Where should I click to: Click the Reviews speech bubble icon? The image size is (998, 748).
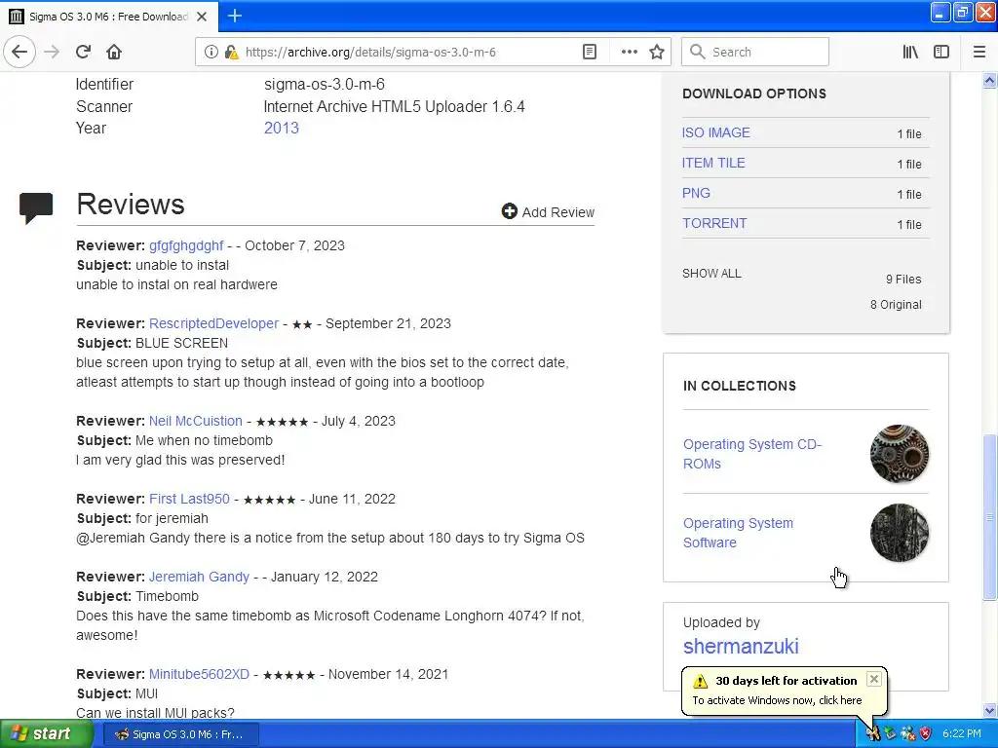pyautogui.click(x=36, y=208)
